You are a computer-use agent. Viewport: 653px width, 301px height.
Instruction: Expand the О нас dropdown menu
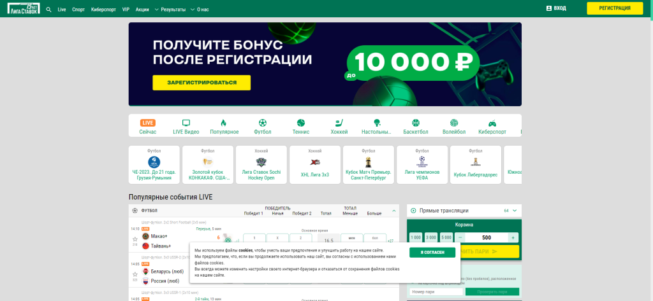(x=200, y=10)
